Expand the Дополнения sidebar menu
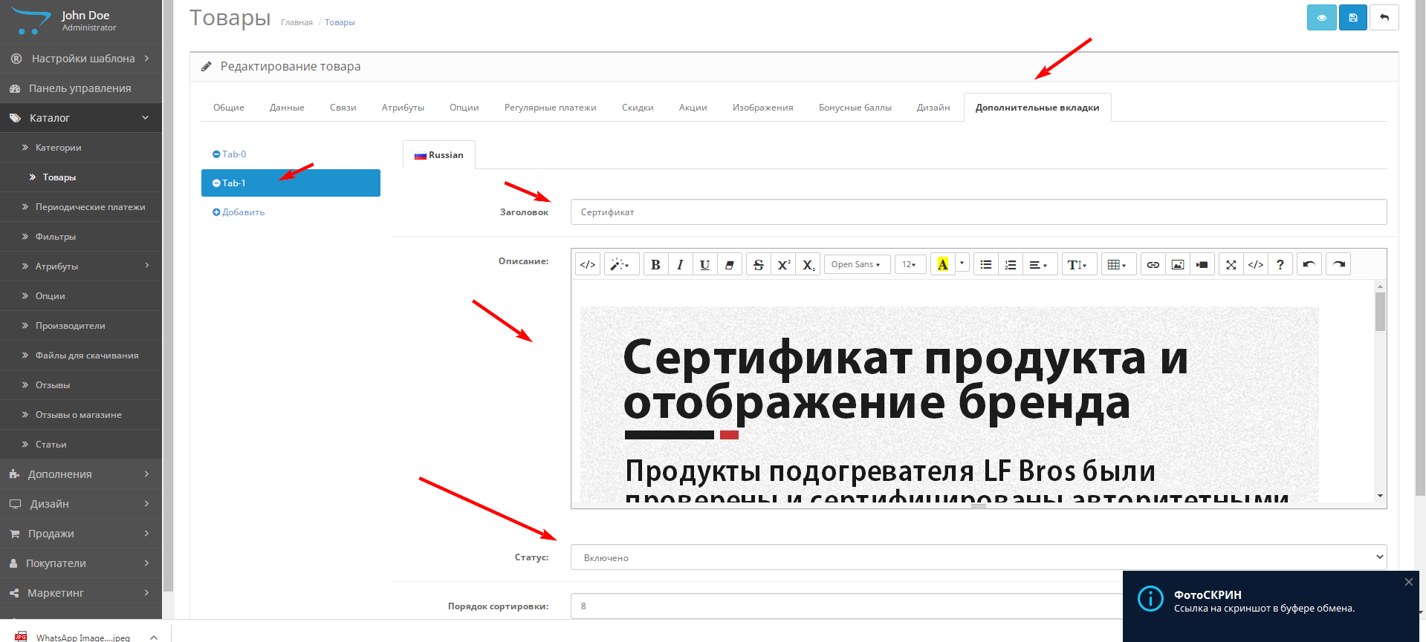The image size is (1426, 642). pos(81,474)
